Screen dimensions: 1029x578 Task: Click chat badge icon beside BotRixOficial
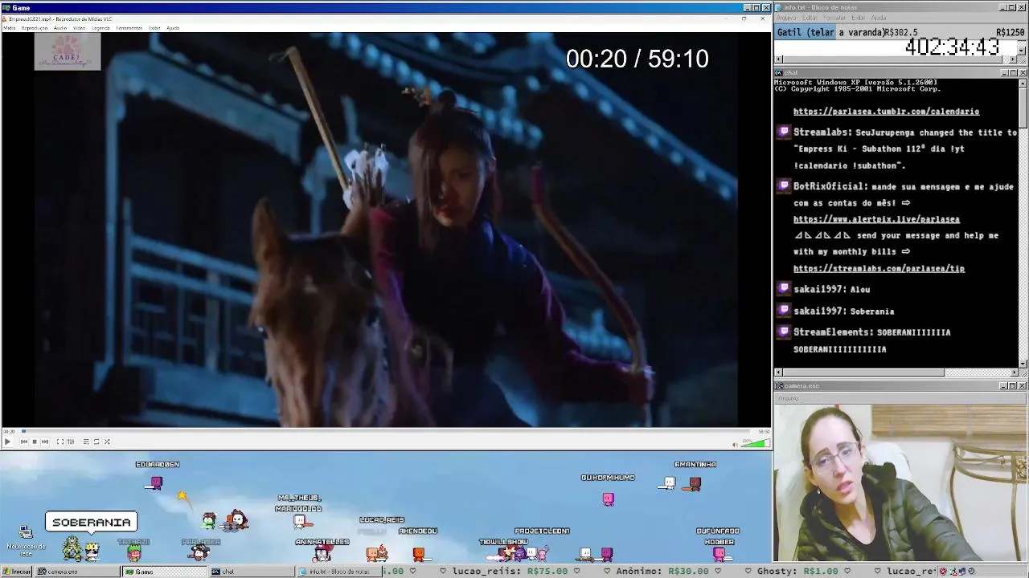point(784,186)
